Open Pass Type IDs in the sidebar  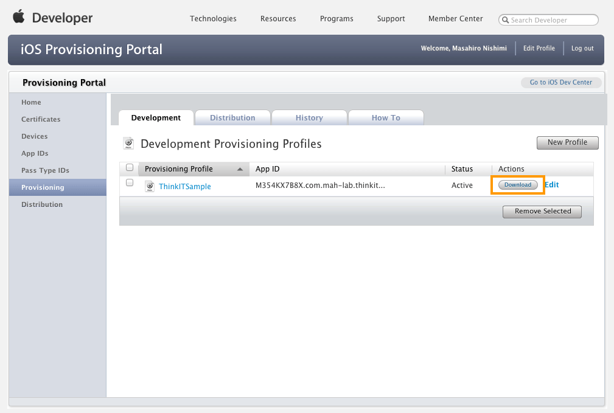tap(46, 170)
